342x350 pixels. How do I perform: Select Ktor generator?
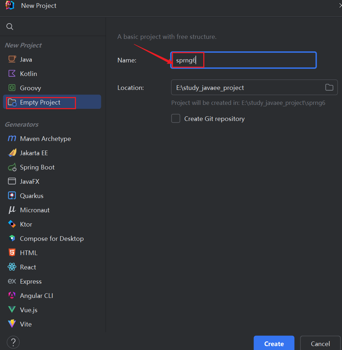pyautogui.click(x=52, y=224)
